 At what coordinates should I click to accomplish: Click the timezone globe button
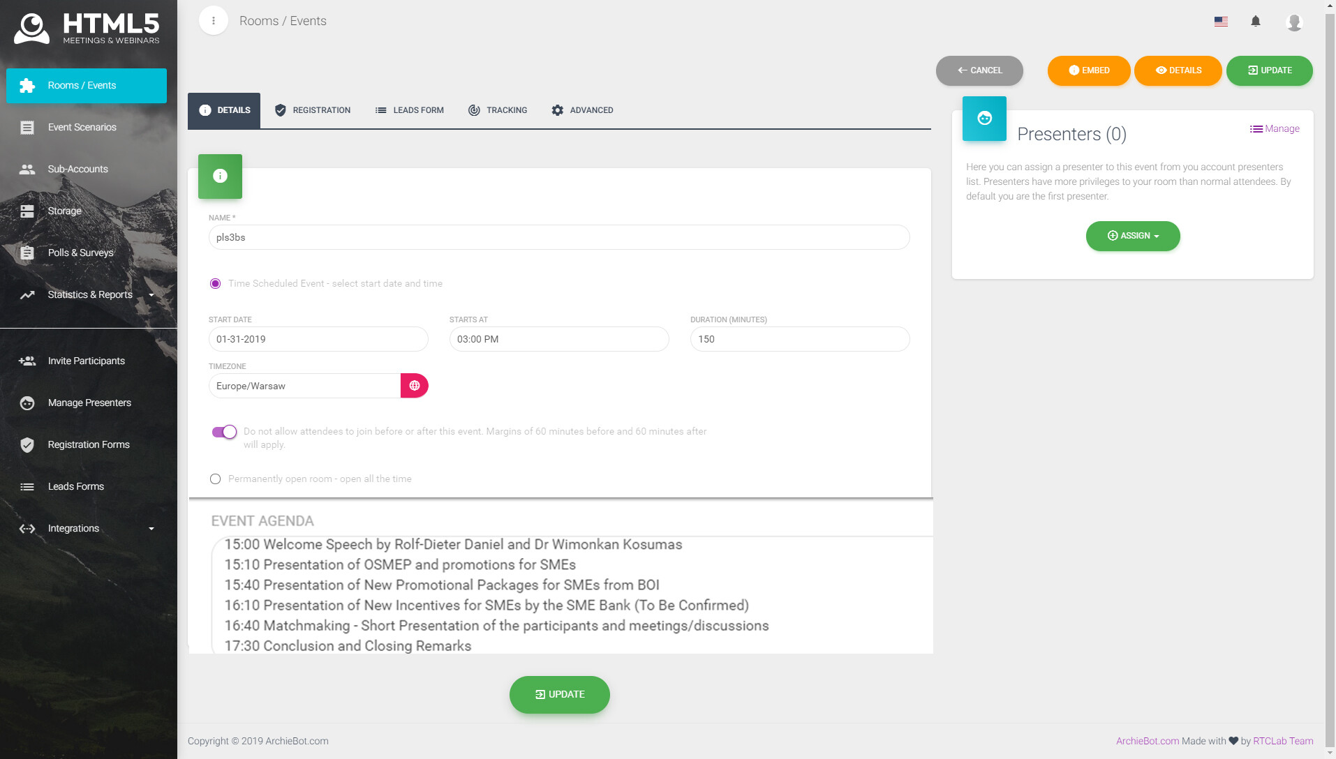[415, 386]
